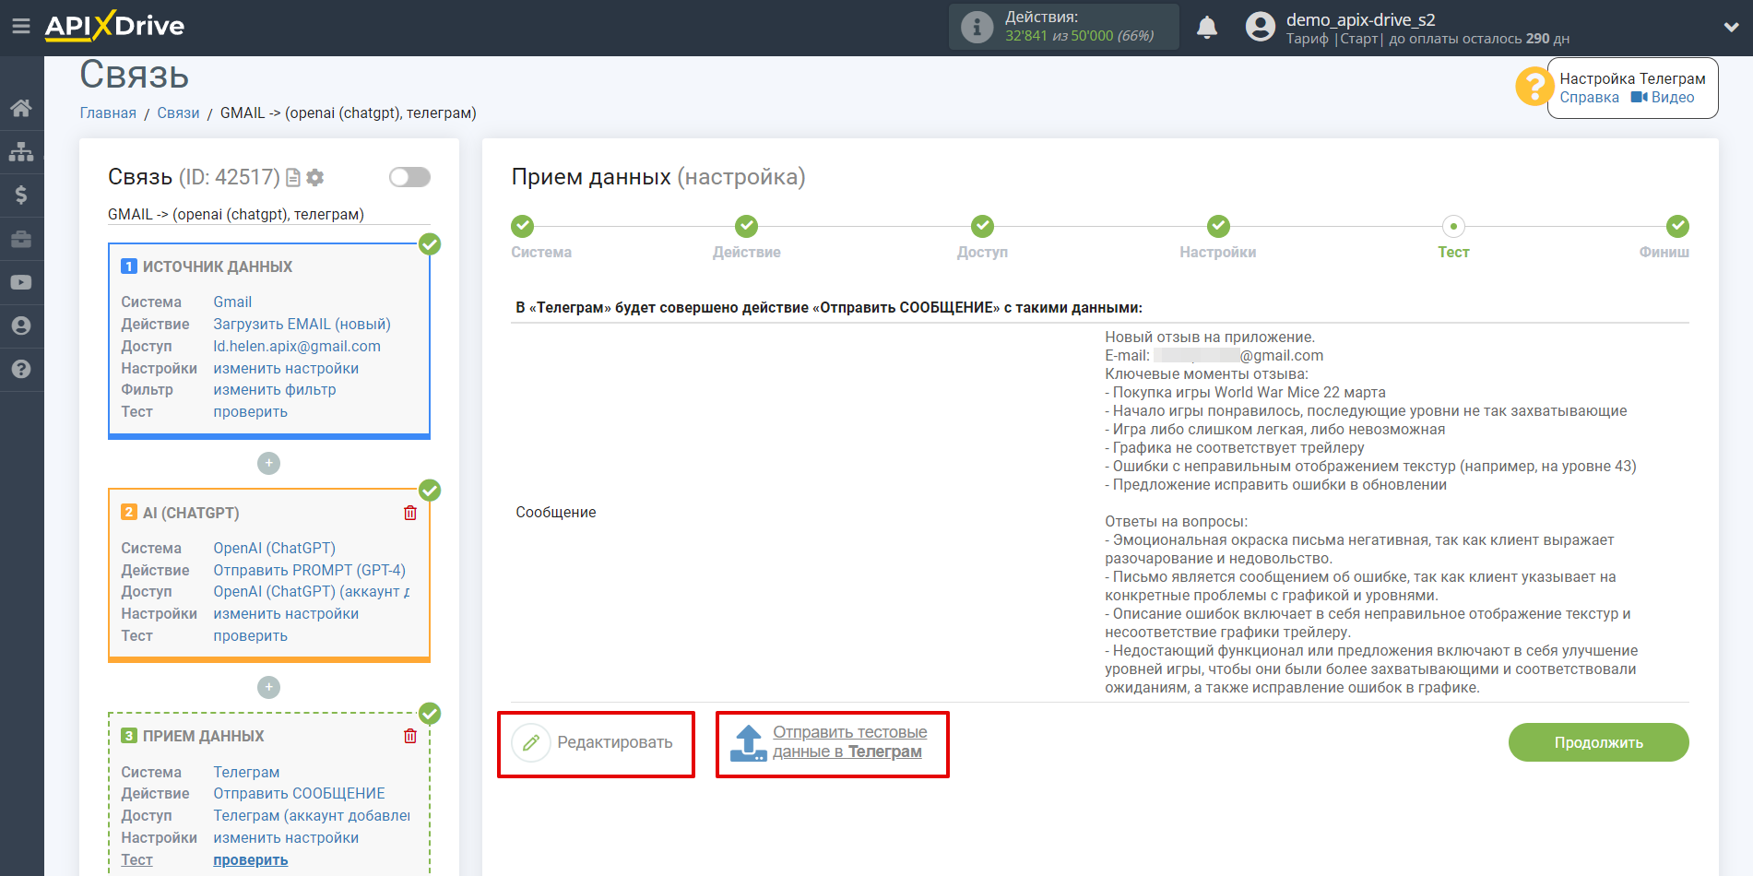1753x876 pixels.
Task: Click Отправить PROMPT (GPT-4) link
Action: pyautogui.click(x=309, y=571)
